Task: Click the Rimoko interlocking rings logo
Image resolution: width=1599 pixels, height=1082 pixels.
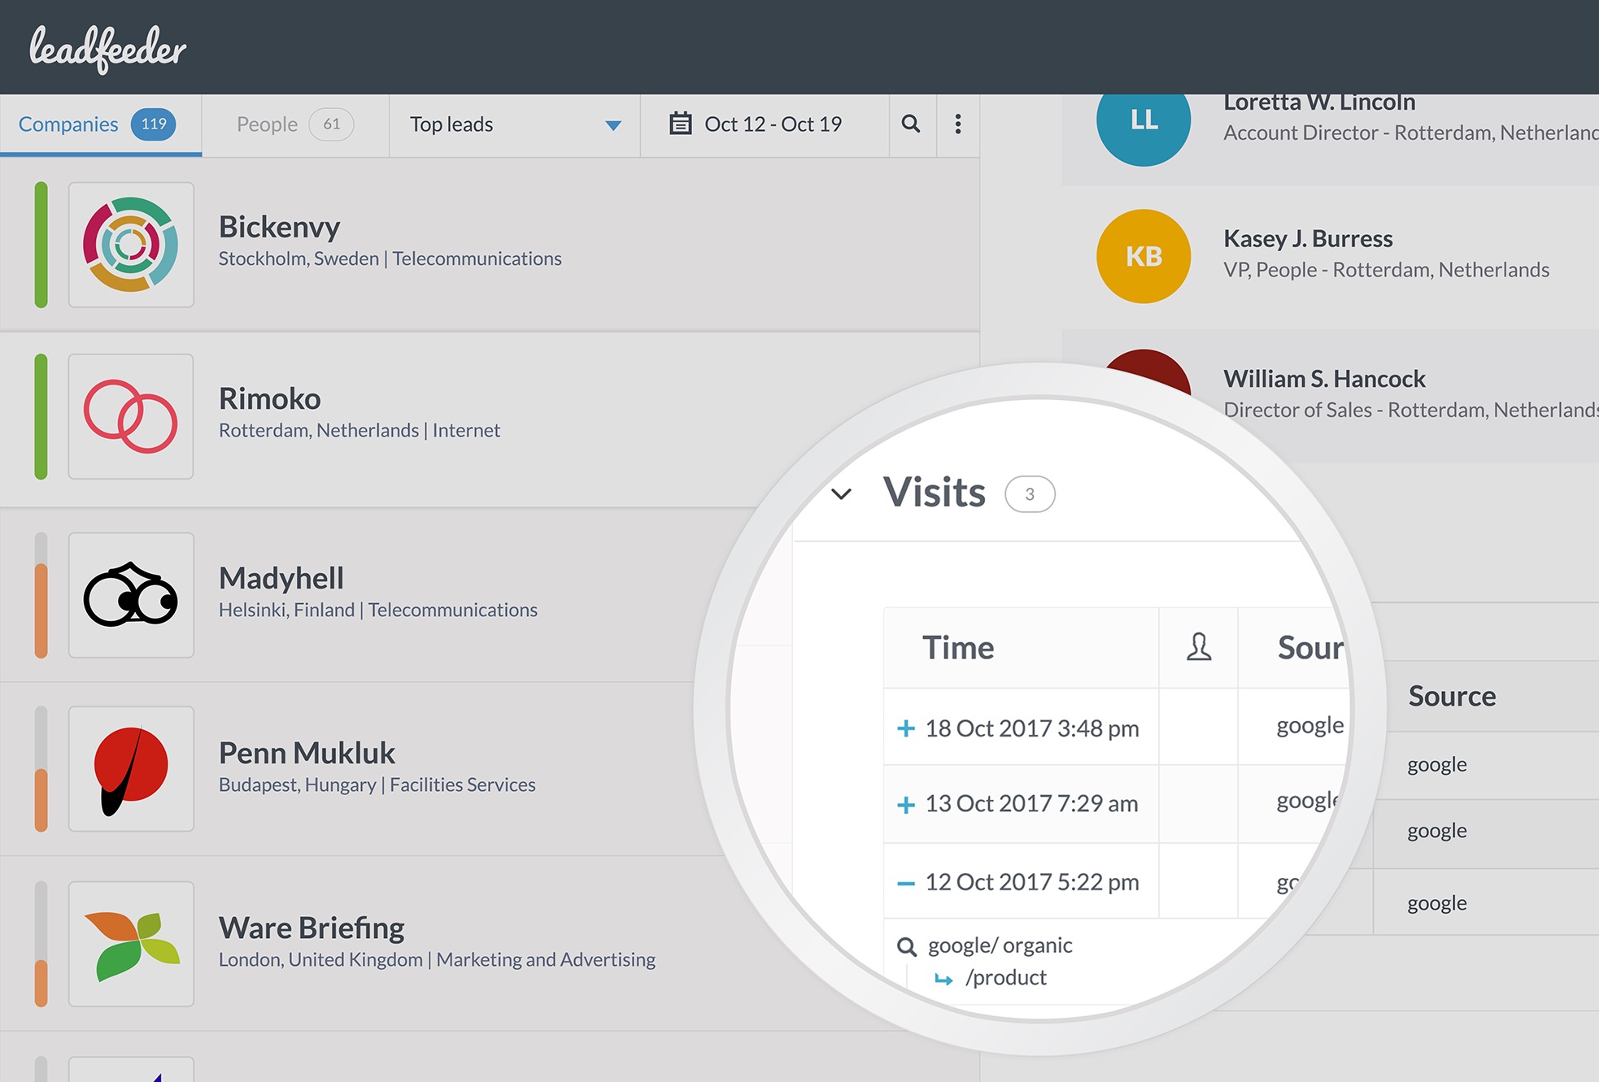Action: (131, 416)
